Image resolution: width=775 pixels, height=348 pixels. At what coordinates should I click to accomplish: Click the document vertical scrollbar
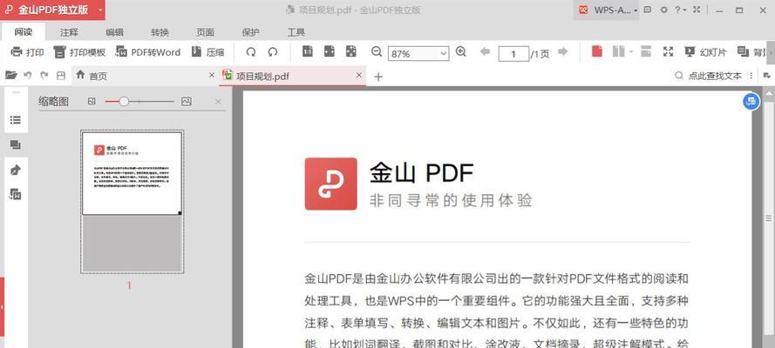coord(769,217)
